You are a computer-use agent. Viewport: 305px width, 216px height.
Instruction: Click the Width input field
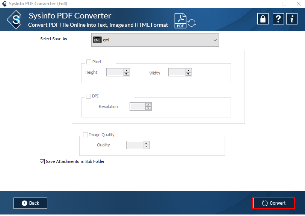[177, 72]
